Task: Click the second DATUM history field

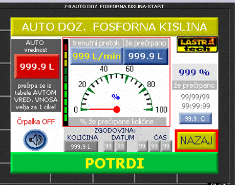Action: click(x=121, y=146)
